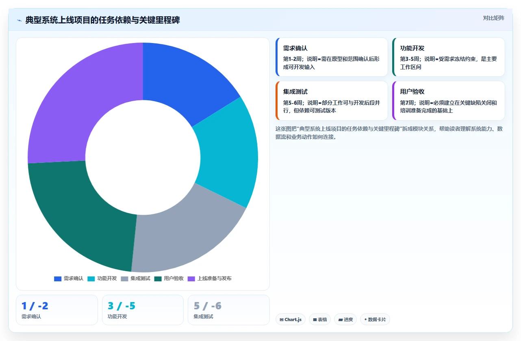
Task: Click the 数据卡片 chip icon
Action: click(366, 320)
